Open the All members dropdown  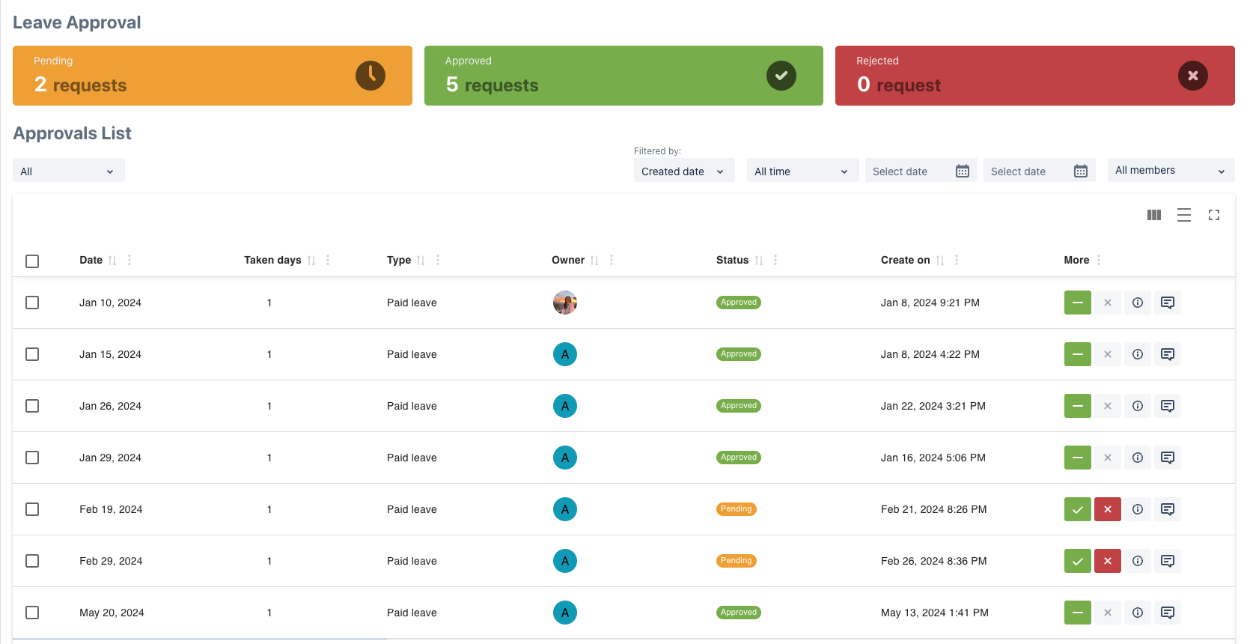1170,171
